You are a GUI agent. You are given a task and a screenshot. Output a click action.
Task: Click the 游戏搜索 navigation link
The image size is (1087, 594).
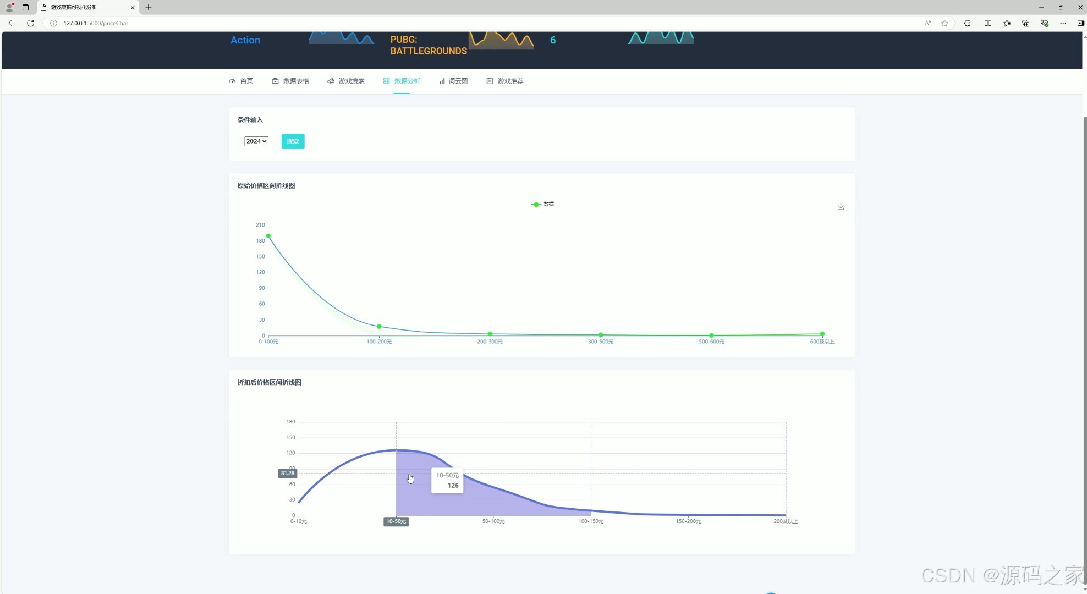click(x=346, y=81)
